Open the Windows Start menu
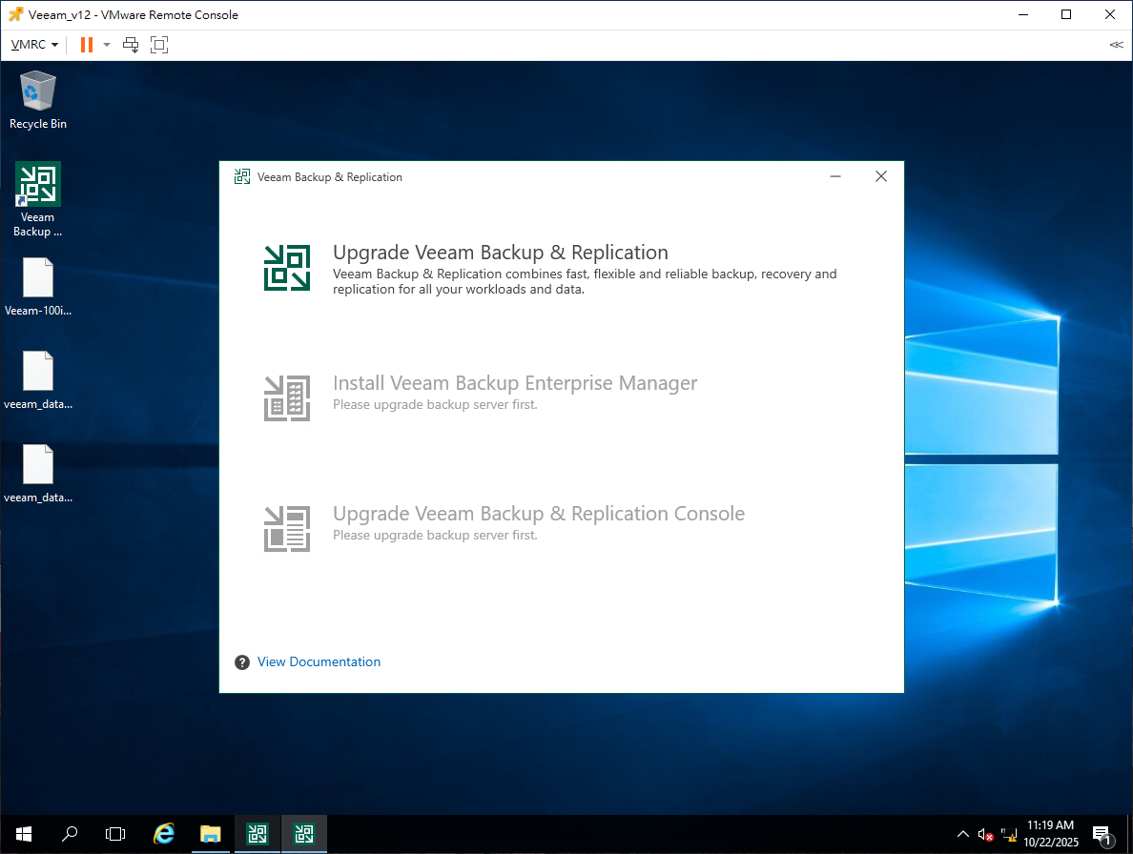The width and height of the screenshot is (1133, 854). point(23,834)
